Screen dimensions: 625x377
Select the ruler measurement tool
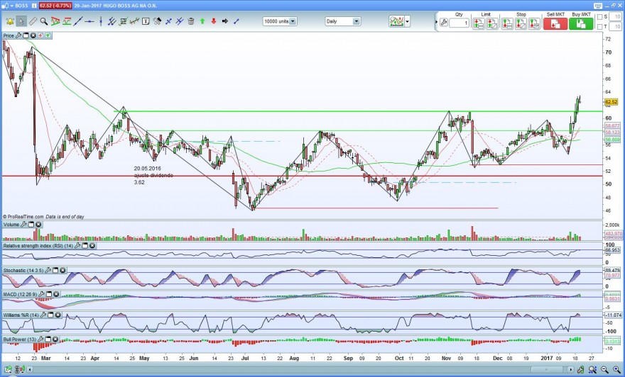[x=33, y=21]
